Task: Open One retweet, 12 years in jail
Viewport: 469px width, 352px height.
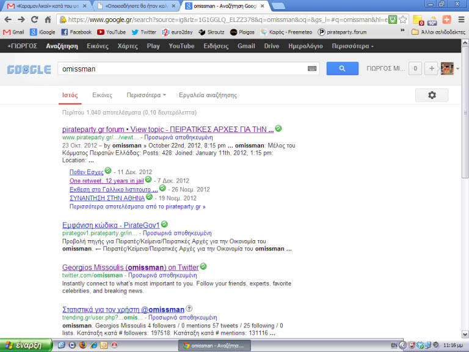Action: (x=107, y=181)
